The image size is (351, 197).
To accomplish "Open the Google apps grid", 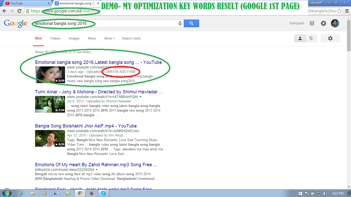I will pos(312,23).
